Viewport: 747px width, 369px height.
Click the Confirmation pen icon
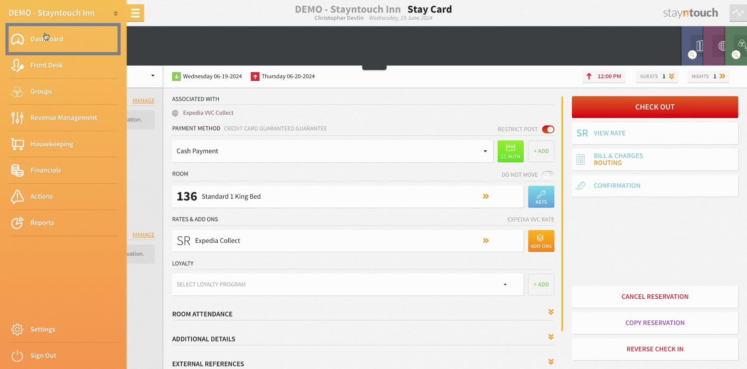tap(581, 186)
